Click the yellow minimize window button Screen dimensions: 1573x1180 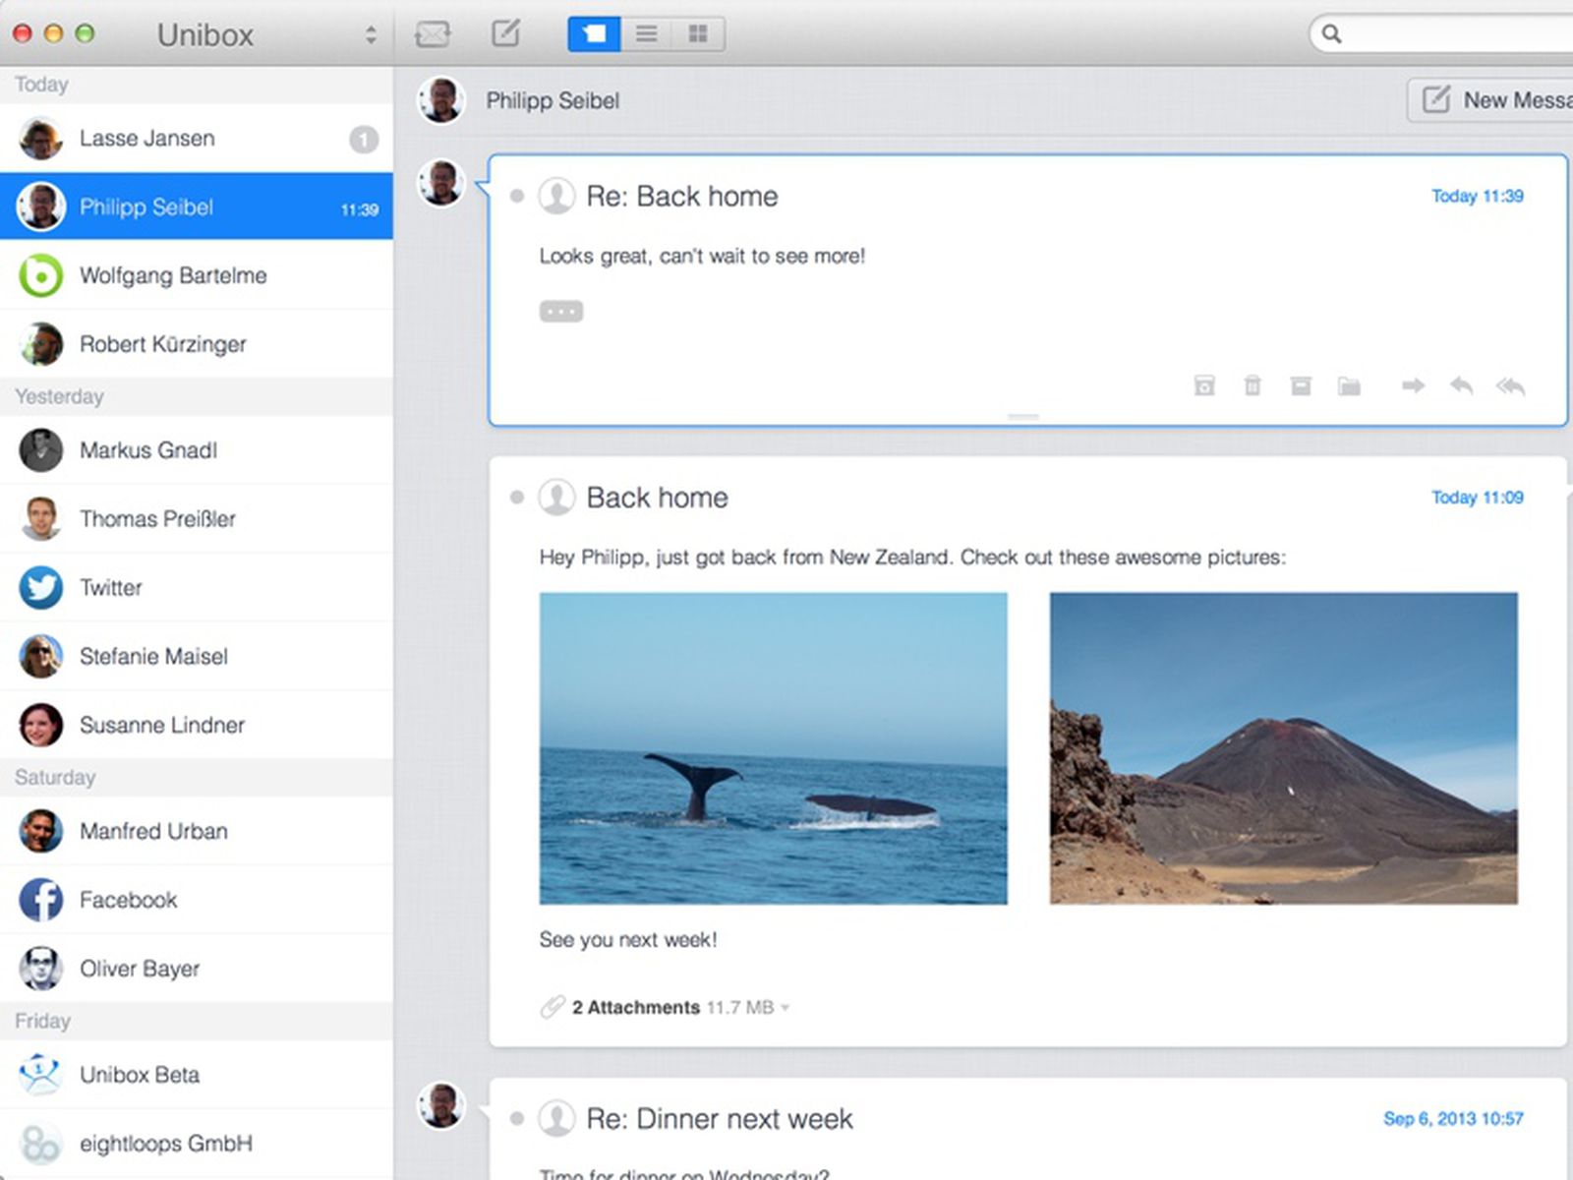point(54,33)
